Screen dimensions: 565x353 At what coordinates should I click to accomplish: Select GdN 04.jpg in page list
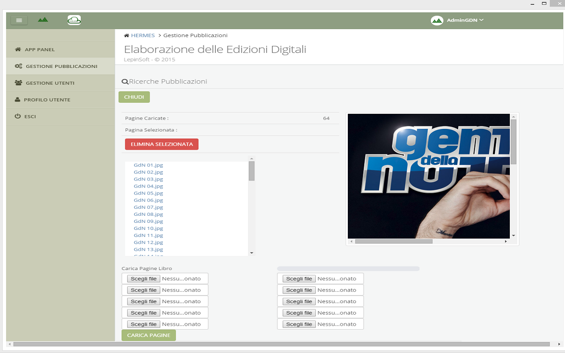[148, 186]
